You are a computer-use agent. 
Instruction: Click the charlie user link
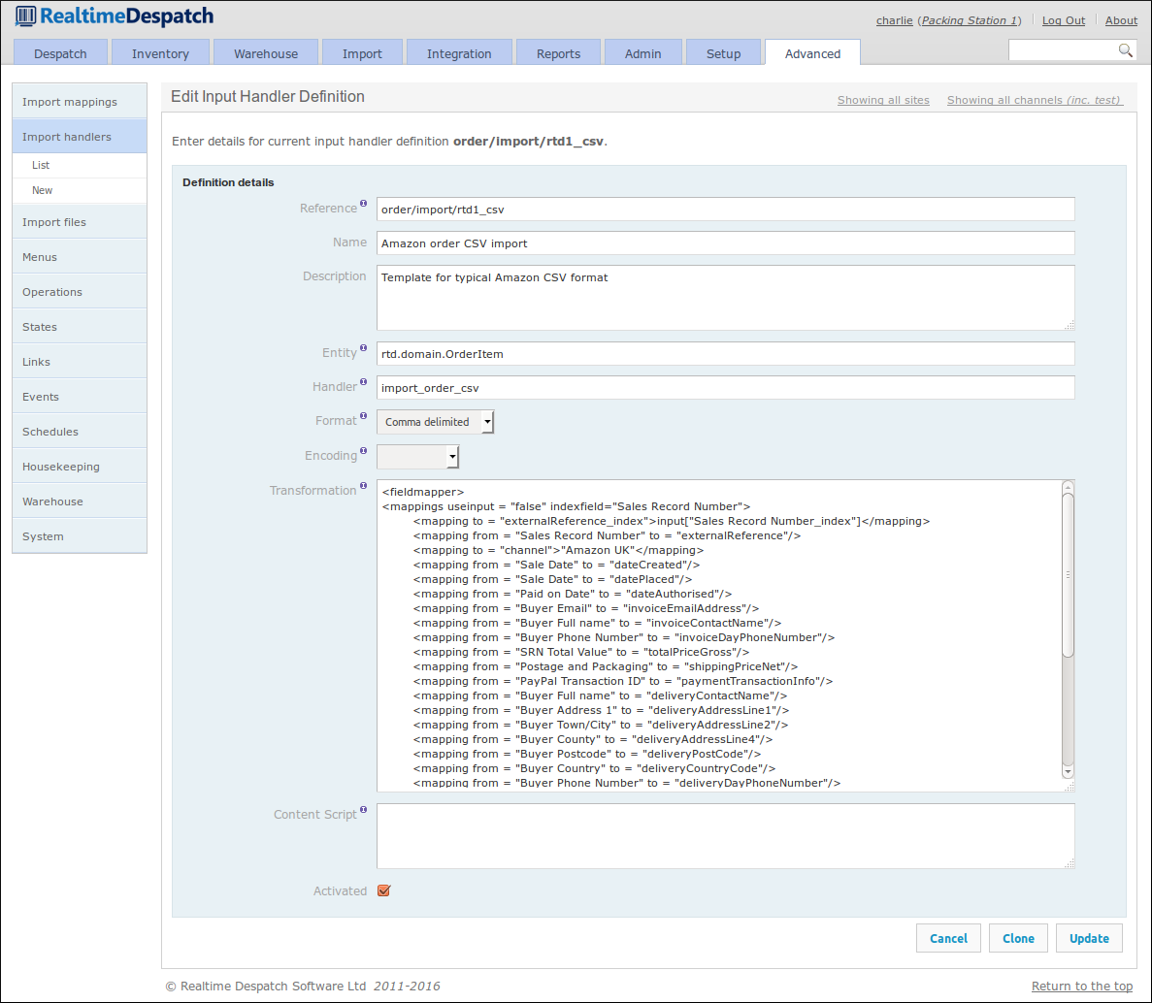pyautogui.click(x=894, y=20)
